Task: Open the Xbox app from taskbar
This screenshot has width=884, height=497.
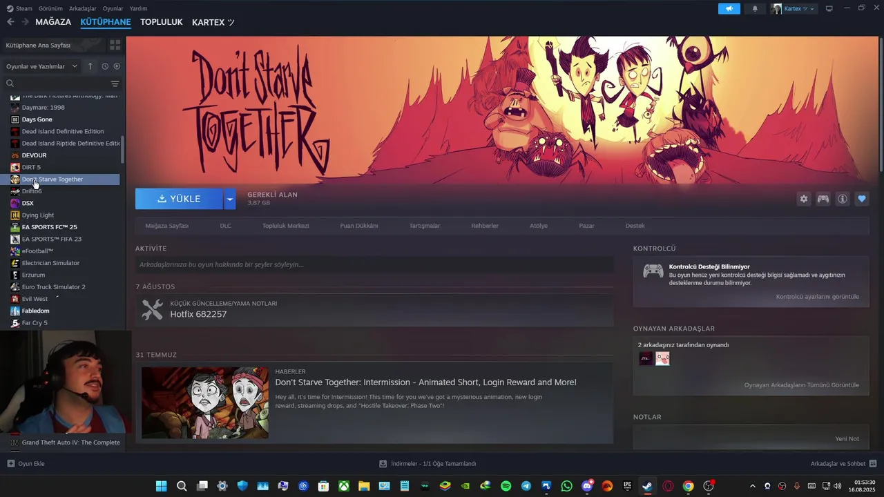Action: 343,486
